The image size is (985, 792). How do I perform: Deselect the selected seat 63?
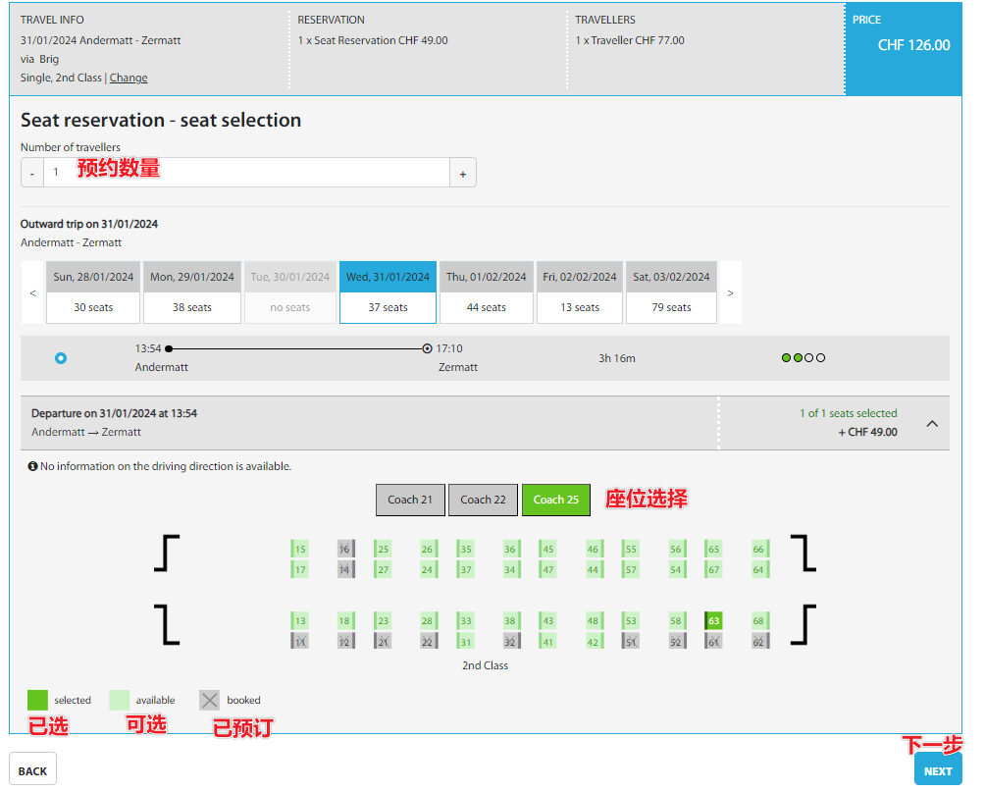point(713,621)
